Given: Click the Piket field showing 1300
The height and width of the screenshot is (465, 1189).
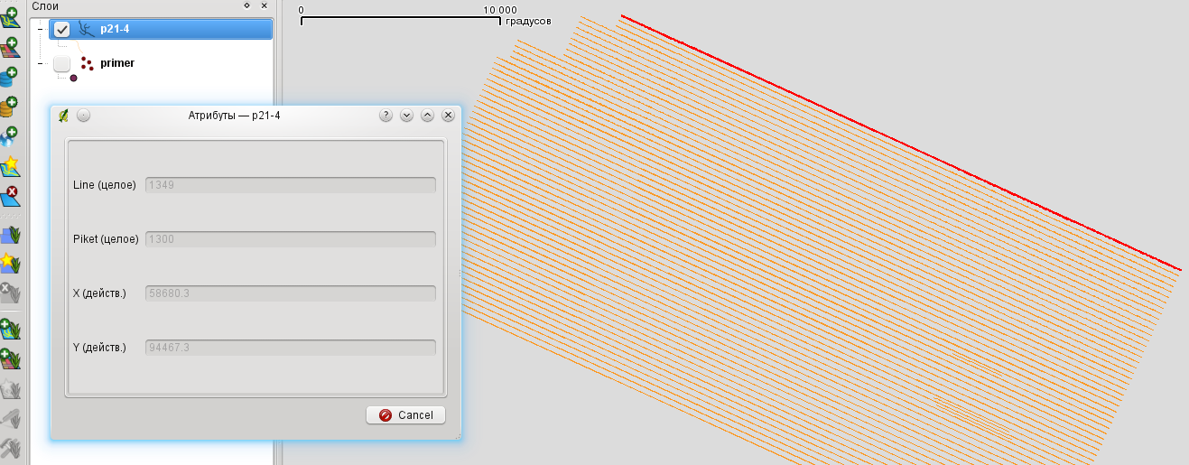Looking at the screenshot, I should pyautogui.click(x=291, y=239).
